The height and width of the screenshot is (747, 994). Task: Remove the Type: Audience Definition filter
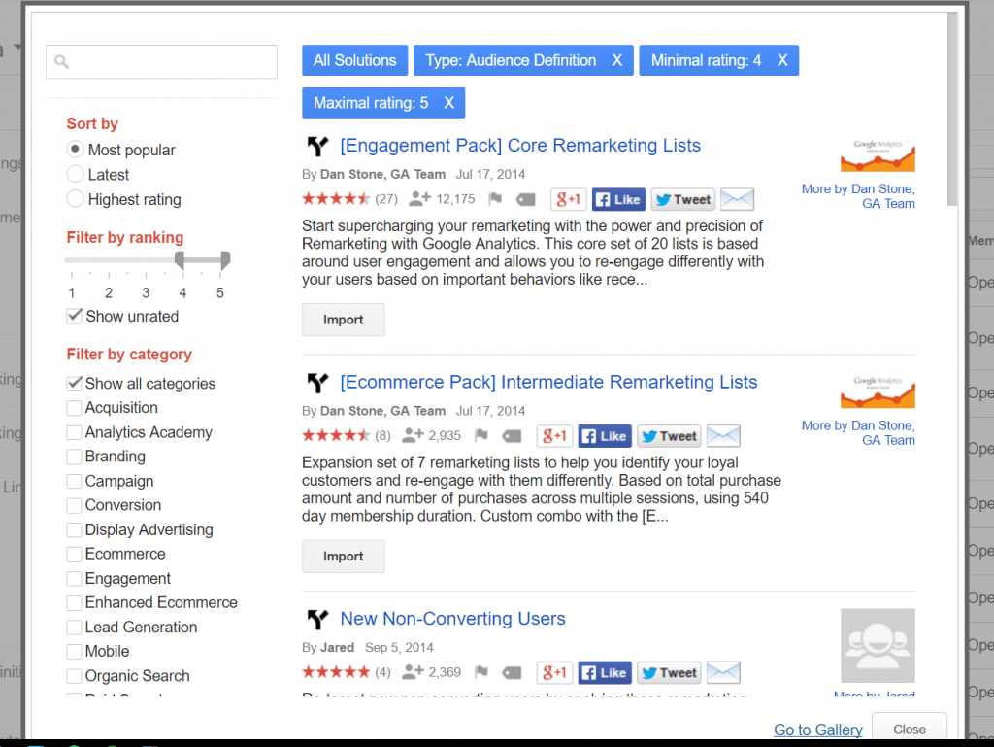(616, 60)
